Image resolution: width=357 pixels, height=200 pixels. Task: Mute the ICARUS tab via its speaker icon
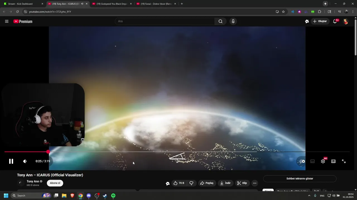coord(82,4)
